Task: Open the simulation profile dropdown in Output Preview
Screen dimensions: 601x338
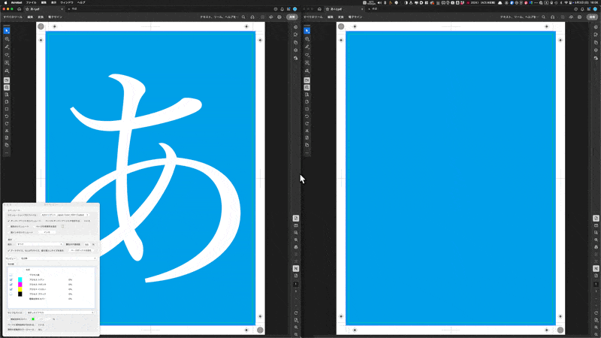Action: [x=65, y=215]
